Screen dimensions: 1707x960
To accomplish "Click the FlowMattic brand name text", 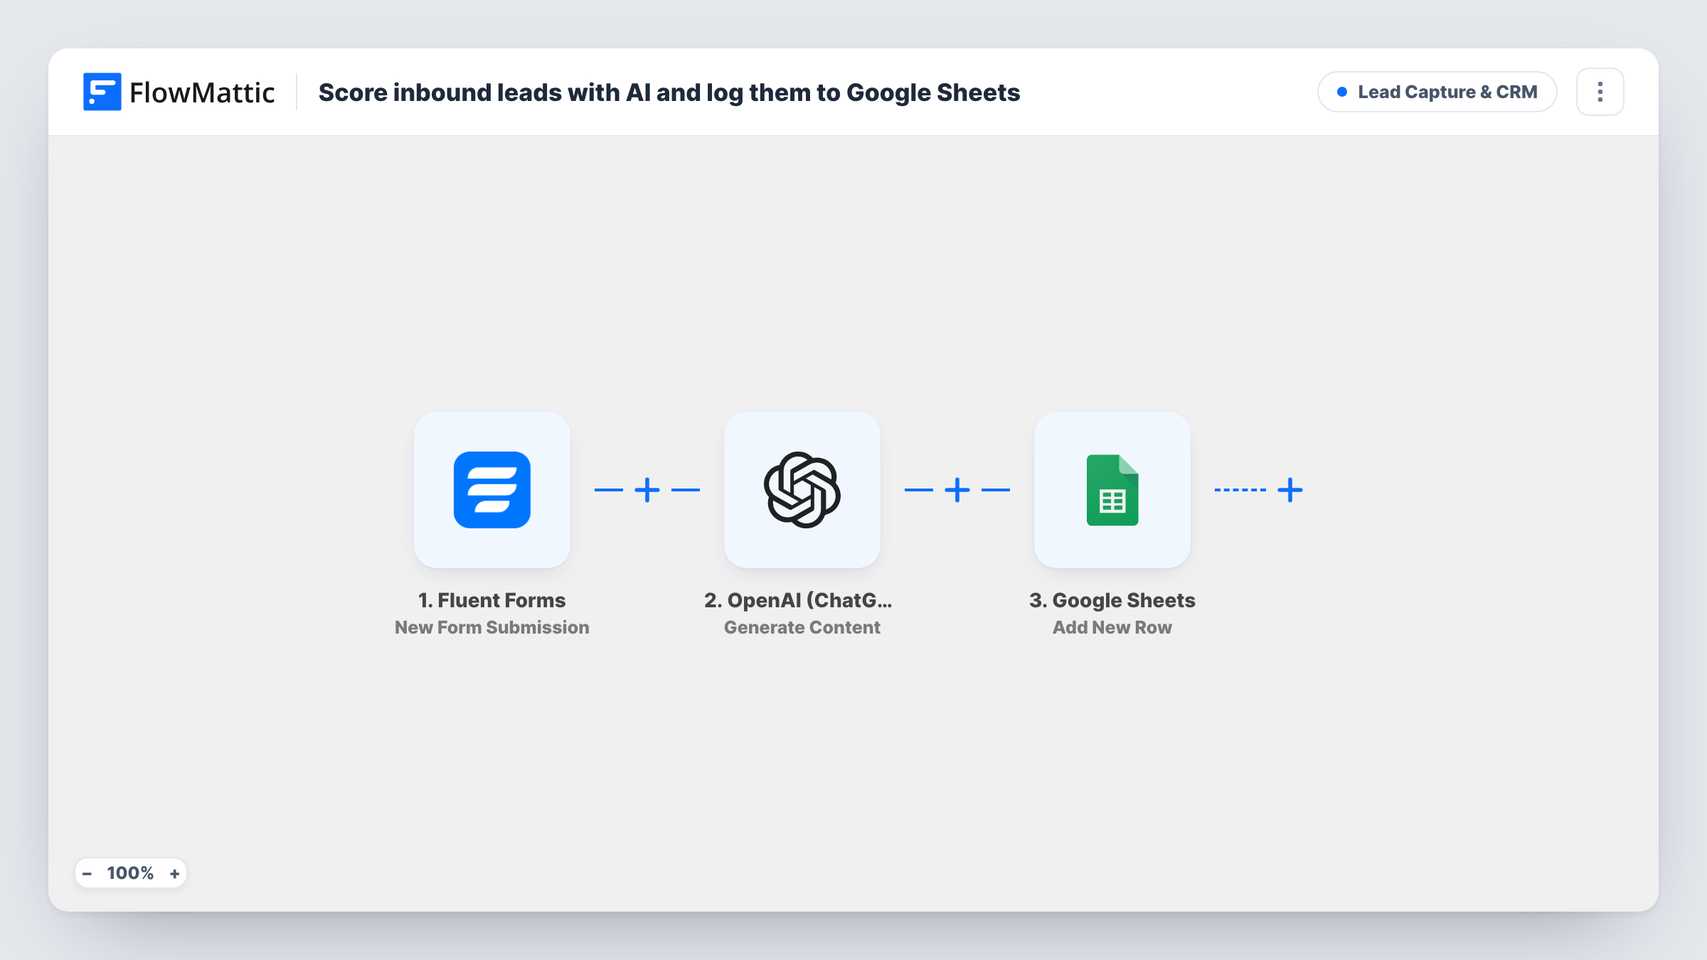I will tap(202, 92).
